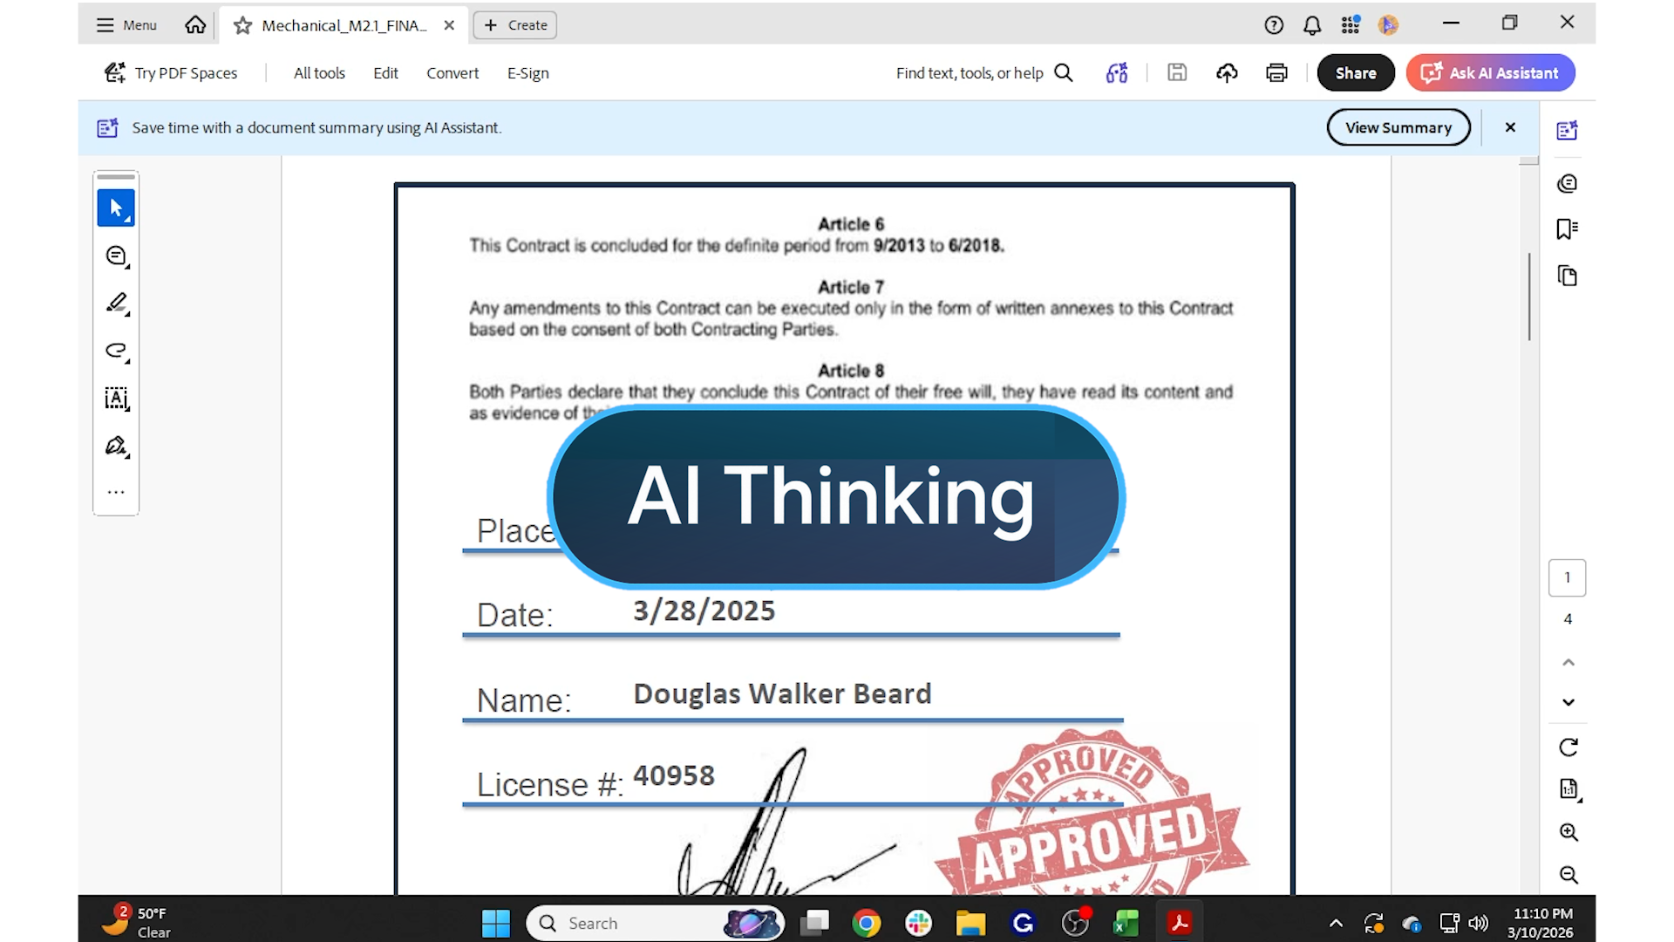The height and width of the screenshot is (942, 1674).
Task: Open the user profile avatar
Action: [x=1389, y=25]
